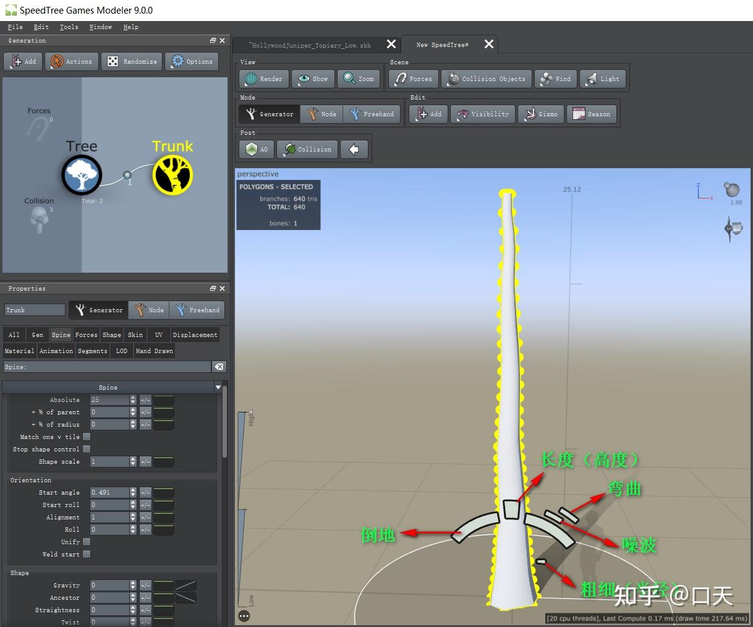The height and width of the screenshot is (627, 753).
Task: Open the Light settings button
Action: pyautogui.click(x=602, y=79)
